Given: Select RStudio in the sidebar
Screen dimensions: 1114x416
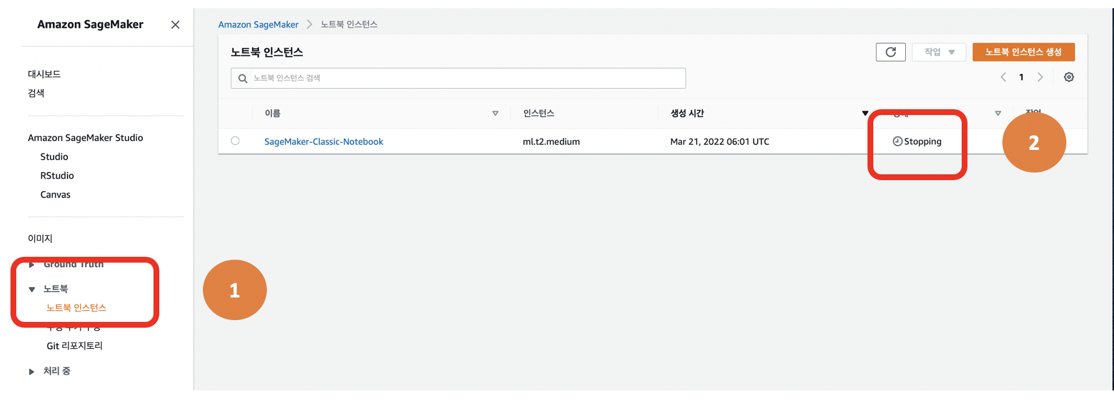Looking at the screenshot, I should [57, 175].
